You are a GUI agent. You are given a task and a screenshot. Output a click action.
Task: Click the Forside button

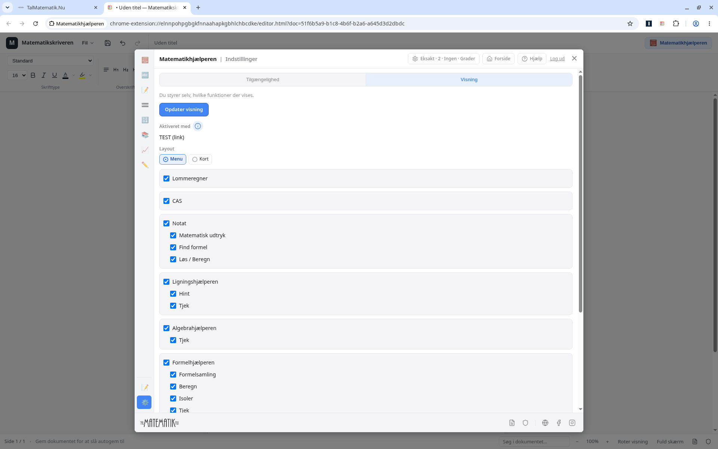(x=498, y=59)
